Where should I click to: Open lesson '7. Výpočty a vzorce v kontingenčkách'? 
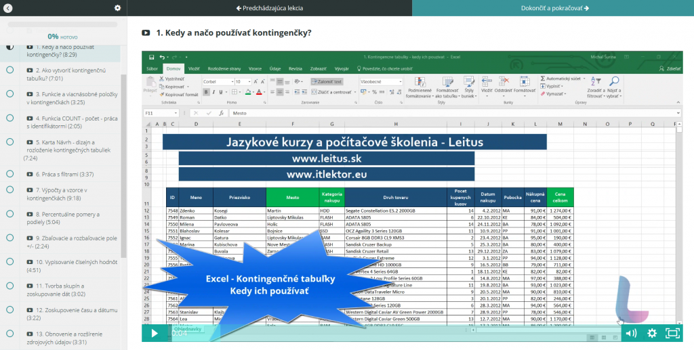57,194
